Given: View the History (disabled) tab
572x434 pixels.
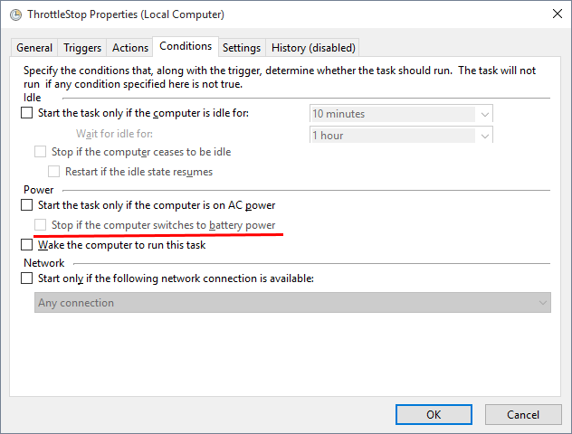Looking at the screenshot, I should pos(313,48).
